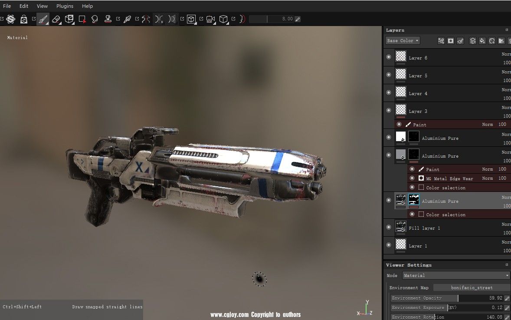
Task: Open the viewer Mode Material dropdown
Action: coord(456,275)
